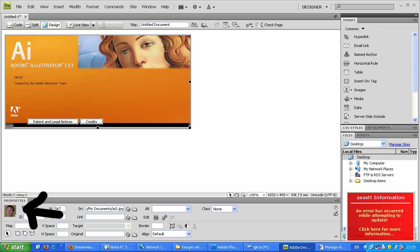This screenshot has height=252, width=420.
Task: Open File Management icon in document toolbar
Action: tap(195, 25)
